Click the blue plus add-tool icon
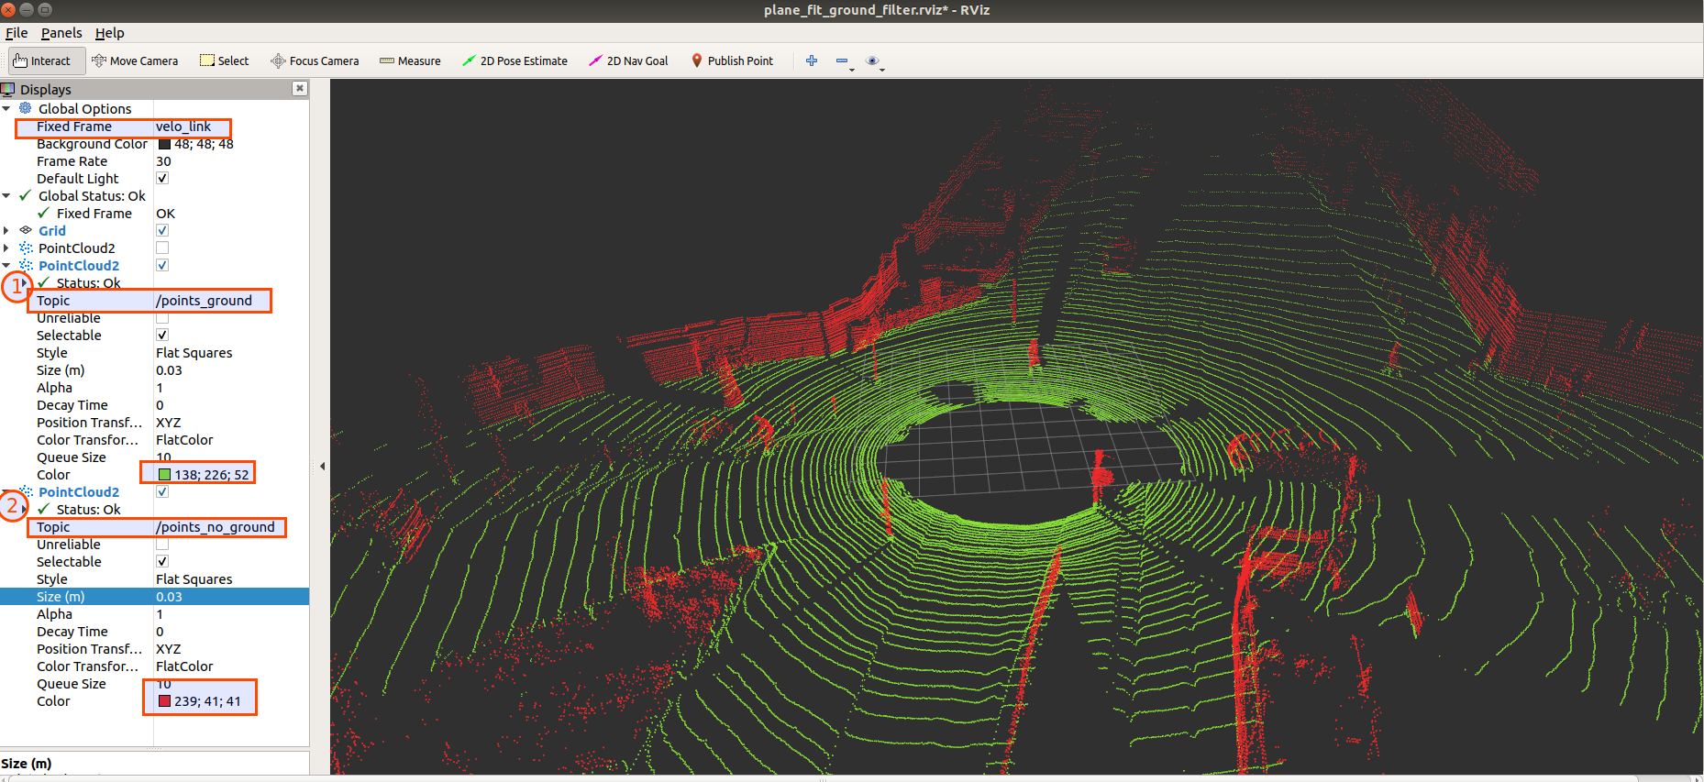The width and height of the screenshot is (1704, 782). click(x=812, y=61)
